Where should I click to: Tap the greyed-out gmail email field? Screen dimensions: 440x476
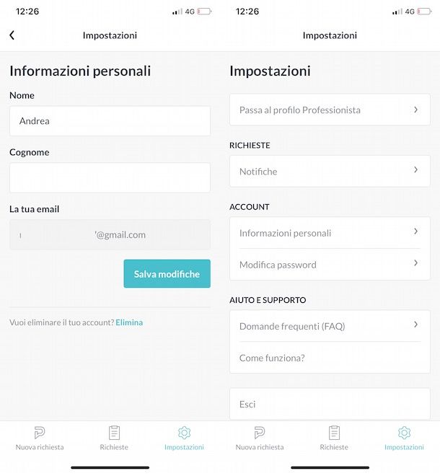coord(110,234)
